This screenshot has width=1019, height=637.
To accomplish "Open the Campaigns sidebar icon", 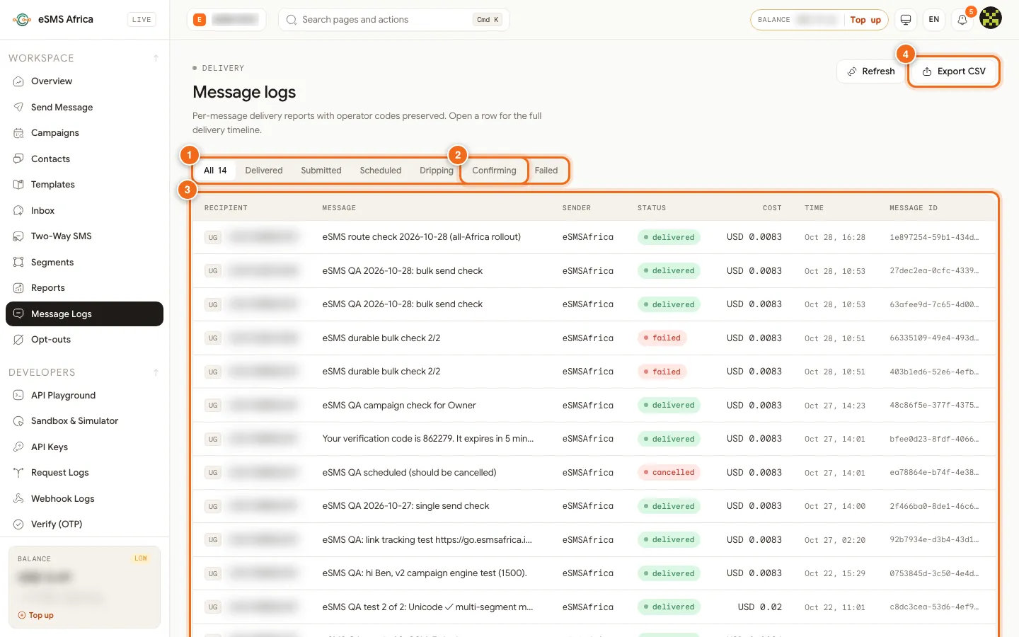I will pos(18,133).
